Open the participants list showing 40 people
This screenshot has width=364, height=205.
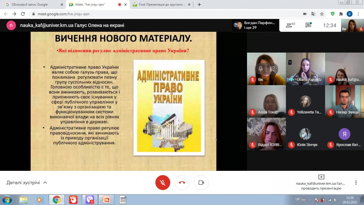pos(290,25)
